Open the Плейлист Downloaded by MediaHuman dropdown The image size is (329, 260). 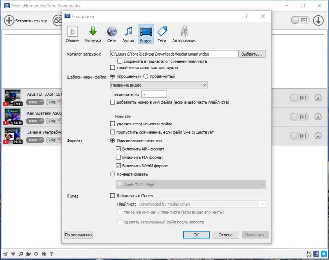pyautogui.click(x=202, y=204)
